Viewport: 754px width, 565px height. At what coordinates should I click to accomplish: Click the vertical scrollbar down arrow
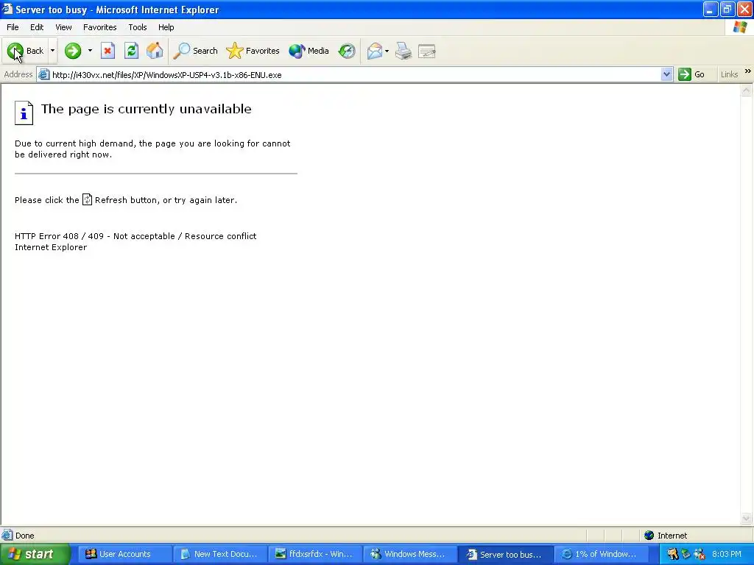[747, 518]
